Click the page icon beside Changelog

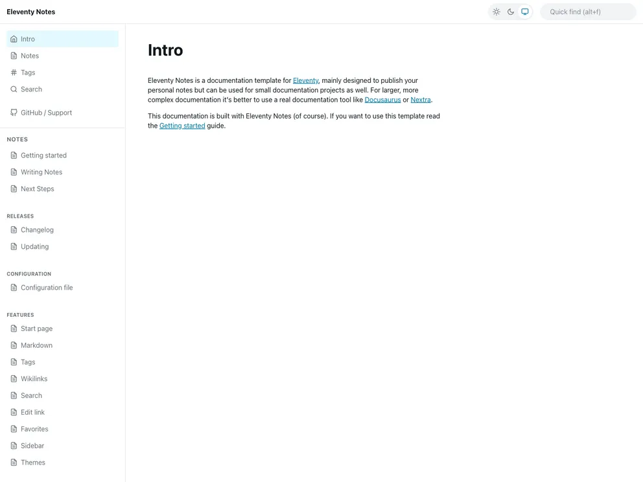[14, 230]
